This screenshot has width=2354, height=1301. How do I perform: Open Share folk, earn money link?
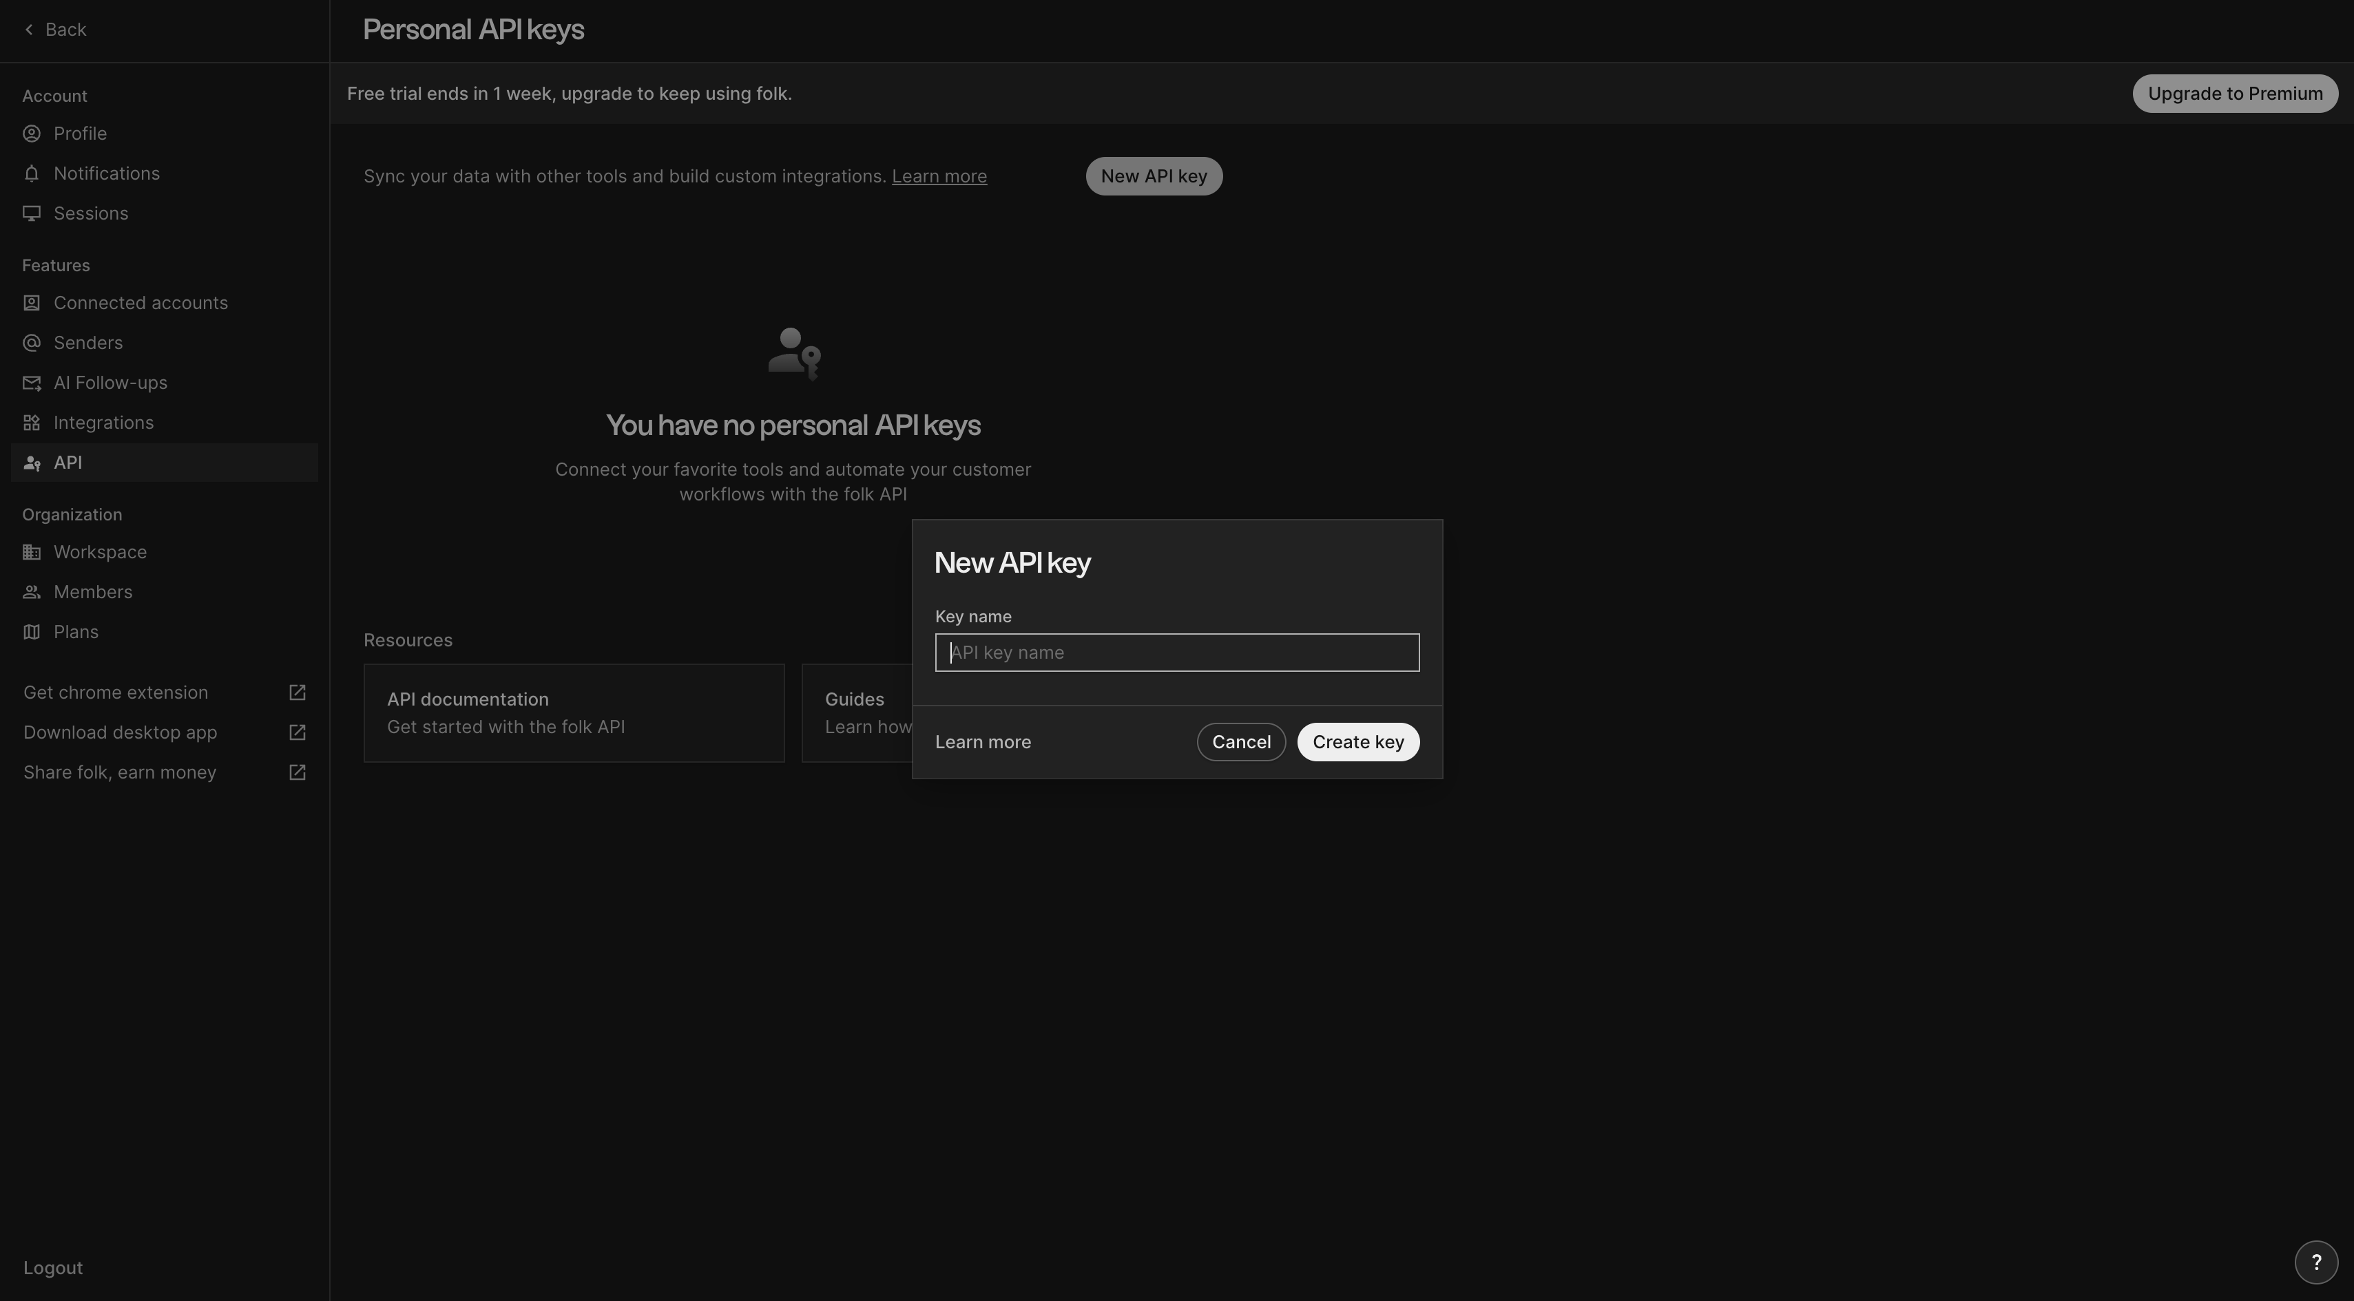[x=165, y=772]
